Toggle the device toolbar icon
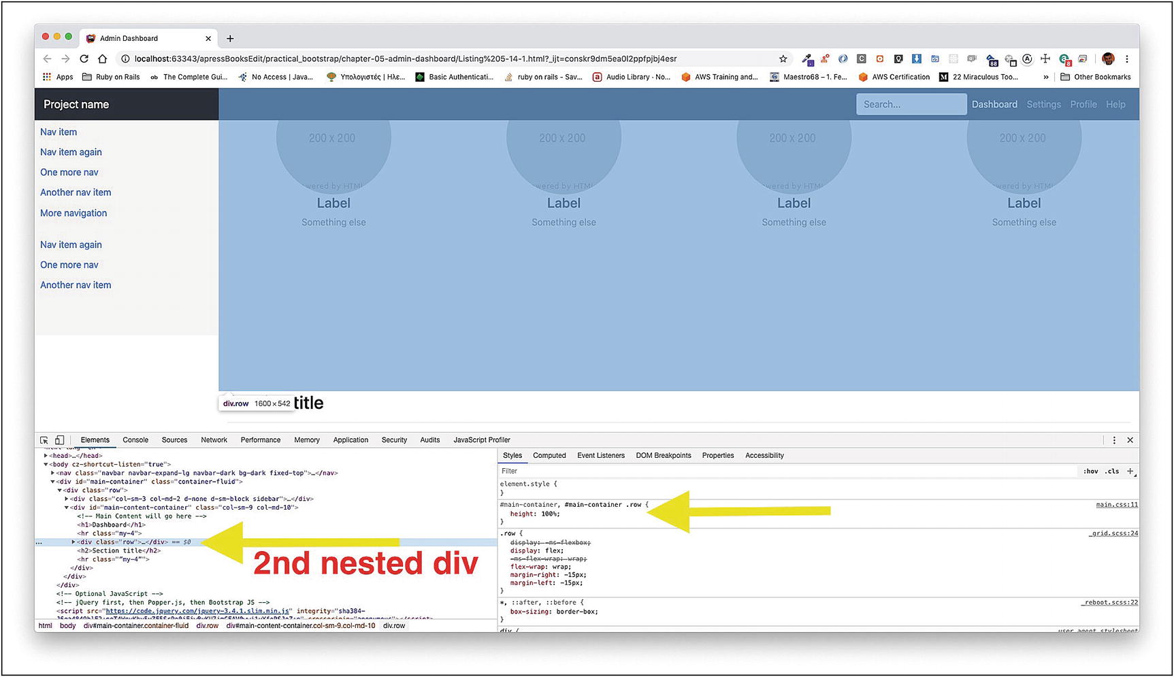 60,440
